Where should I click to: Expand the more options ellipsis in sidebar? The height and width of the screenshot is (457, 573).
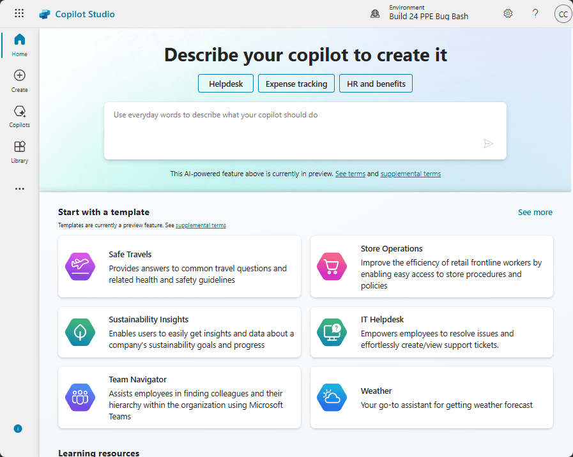click(20, 189)
